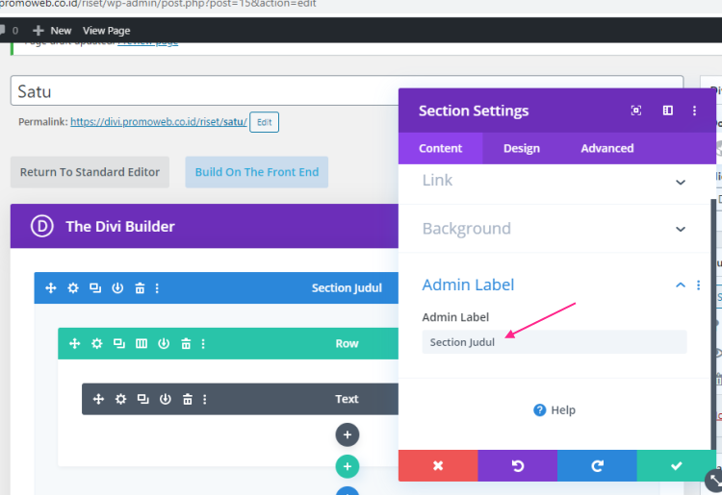Delete the Text module with trash icon
The image size is (722, 495).
[188, 399]
